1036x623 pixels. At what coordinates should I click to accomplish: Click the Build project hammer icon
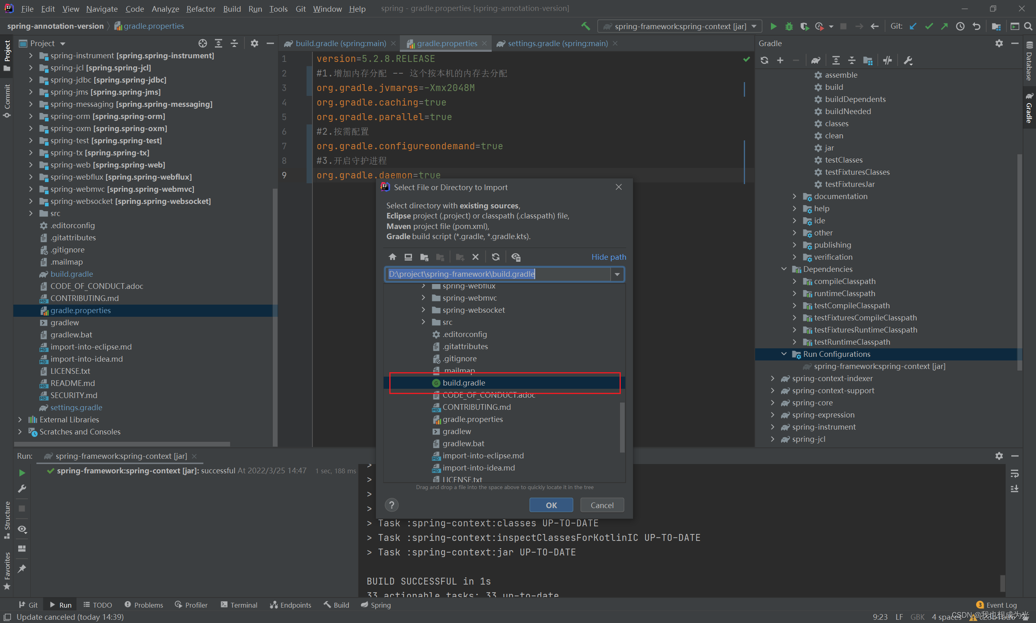tap(586, 26)
